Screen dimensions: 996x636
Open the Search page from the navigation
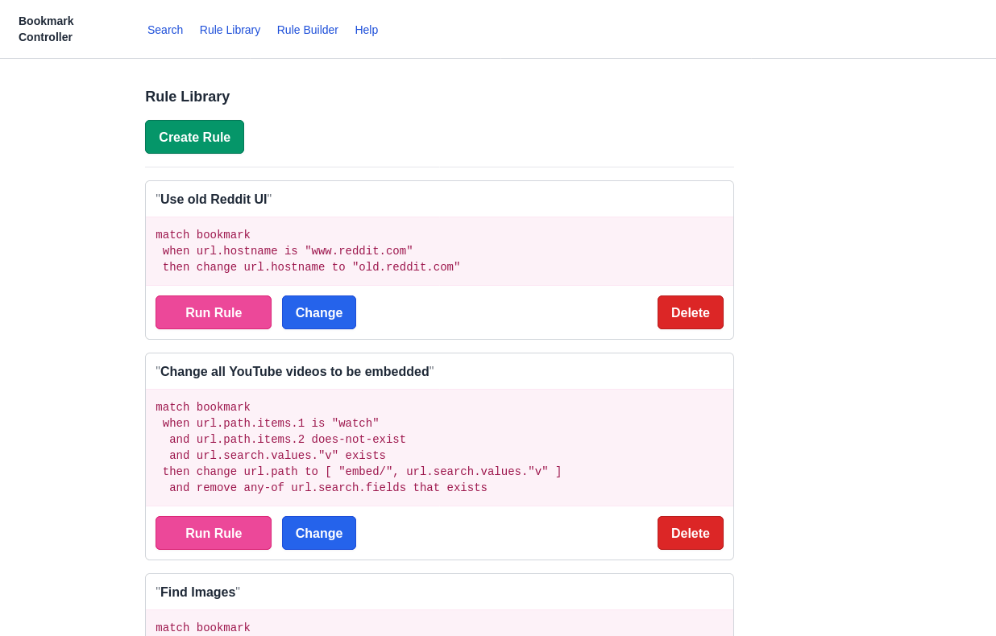(165, 30)
